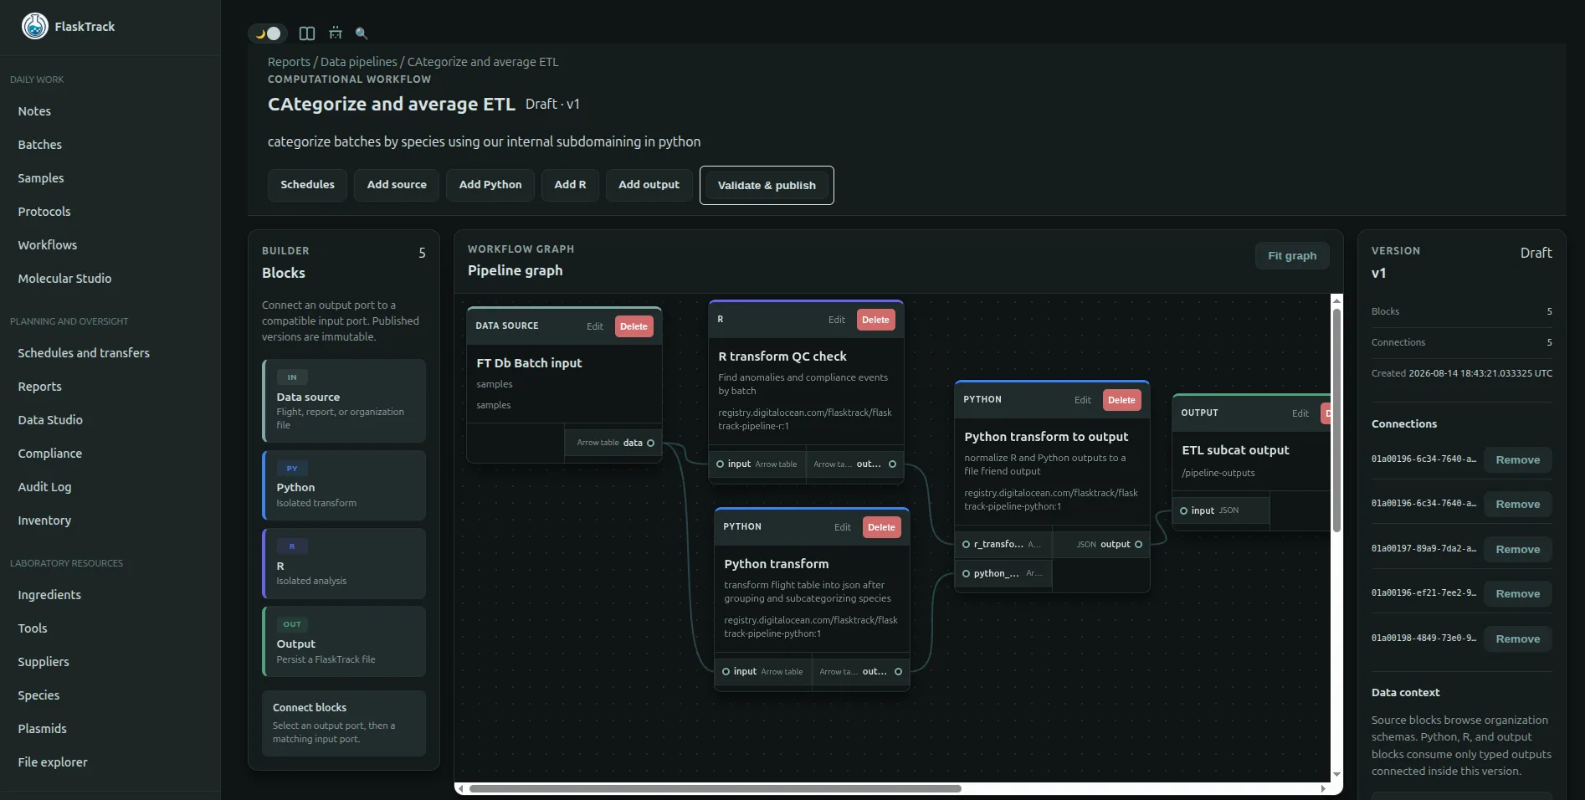Click the split-panel layout icon in top toolbar
The height and width of the screenshot is (800, 1585).
pyautogui.click(x=307, y=33)
